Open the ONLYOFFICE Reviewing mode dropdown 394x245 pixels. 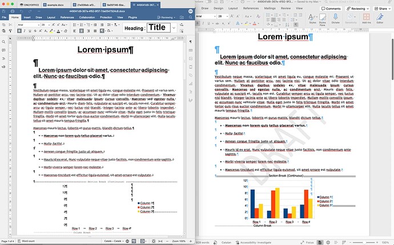point(166,17)
